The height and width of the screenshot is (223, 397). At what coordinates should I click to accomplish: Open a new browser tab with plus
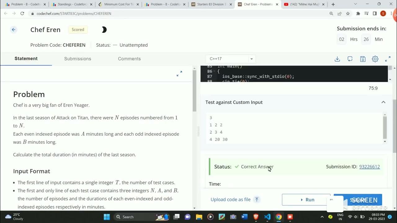click(x=333, y=4)
